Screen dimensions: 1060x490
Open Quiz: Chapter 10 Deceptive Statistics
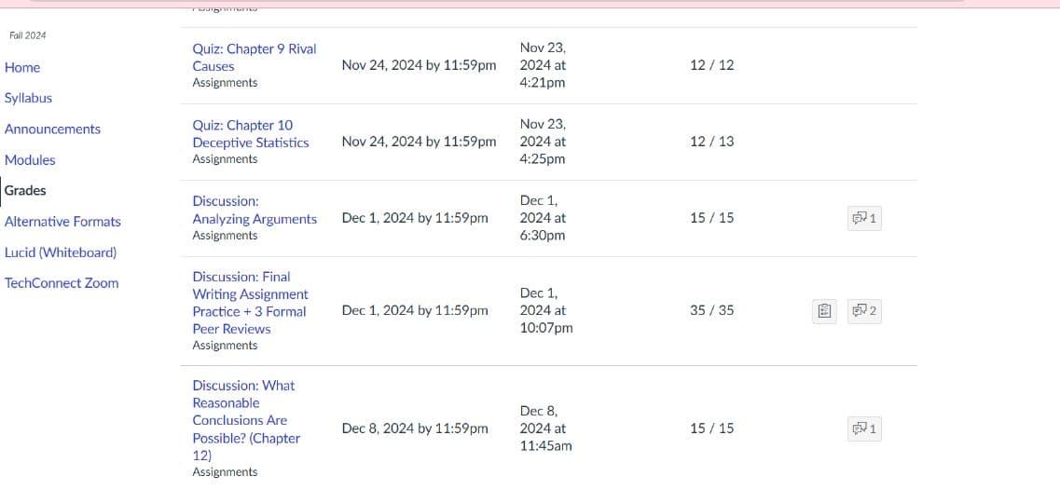(251, 134)
